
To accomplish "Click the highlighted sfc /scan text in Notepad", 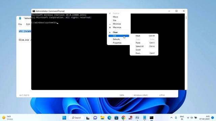I will click(25, 31).
